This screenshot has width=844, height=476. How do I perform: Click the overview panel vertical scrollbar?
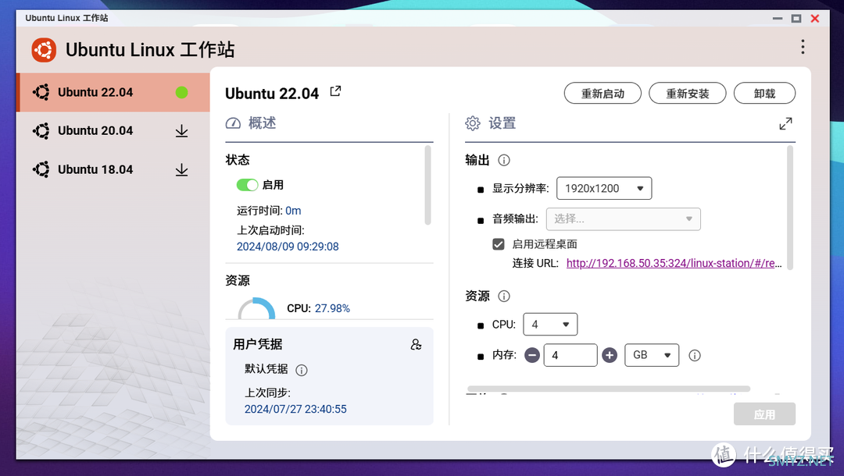[428, 186]
